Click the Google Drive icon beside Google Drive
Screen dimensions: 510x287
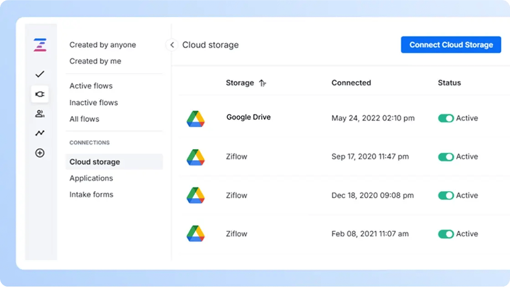pos(196,118)
